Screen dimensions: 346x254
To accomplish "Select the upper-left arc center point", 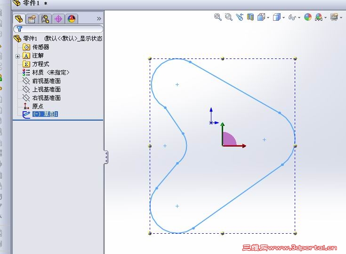I will tap(177, 85).
